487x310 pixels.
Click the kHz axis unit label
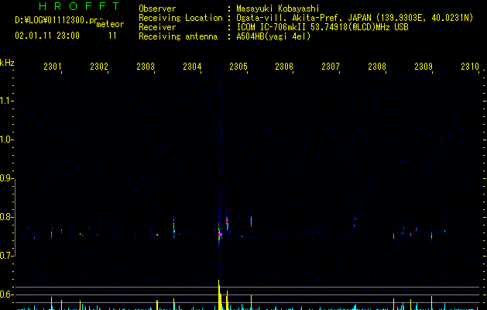7,63
